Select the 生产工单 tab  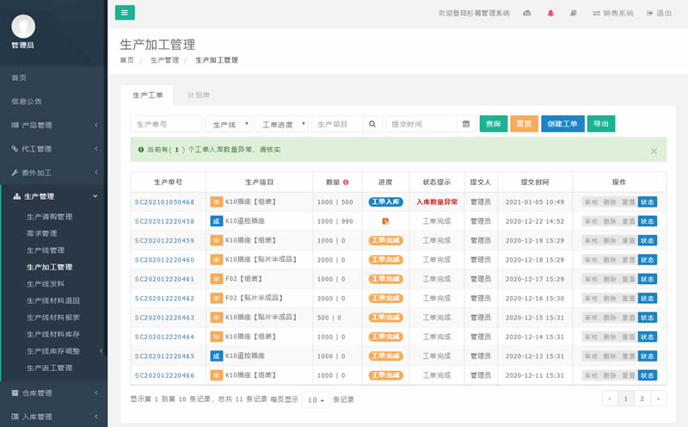(x=147, y=96)
